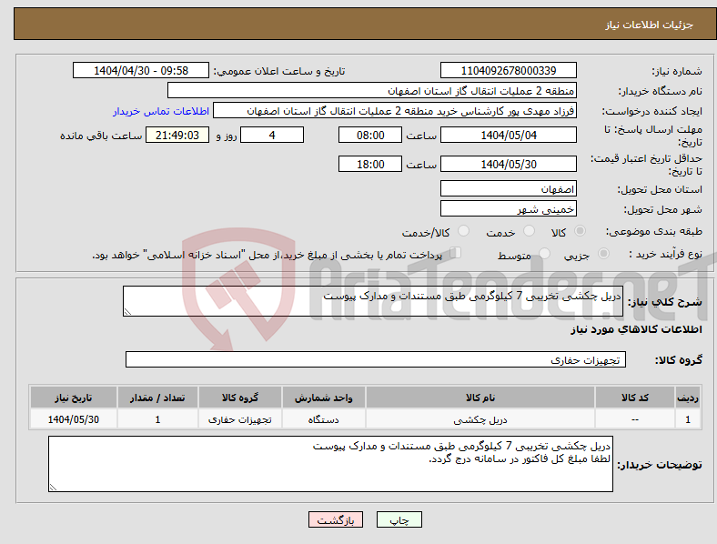Image resolution: width=717 pixels, height=544 pixels.
Task: Click the توضیحات خریدار notes textarea
Action: tap(330, 464)
